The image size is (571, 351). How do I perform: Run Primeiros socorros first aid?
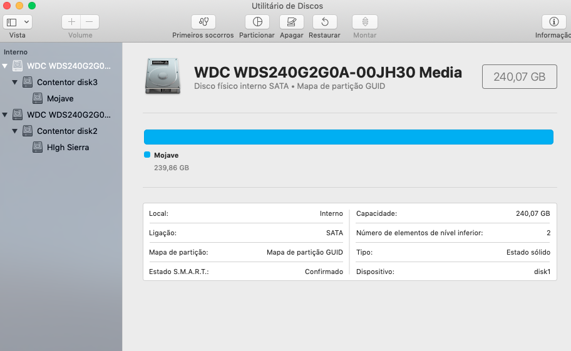(x=203, y=22)
